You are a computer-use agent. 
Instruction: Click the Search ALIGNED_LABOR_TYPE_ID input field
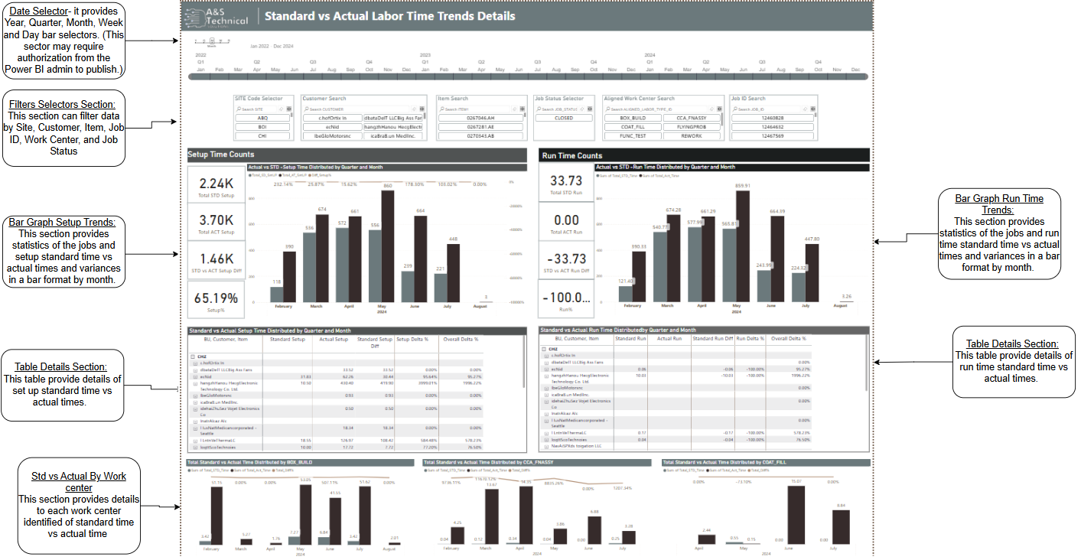pyautogui.click(x=656, y=109)
